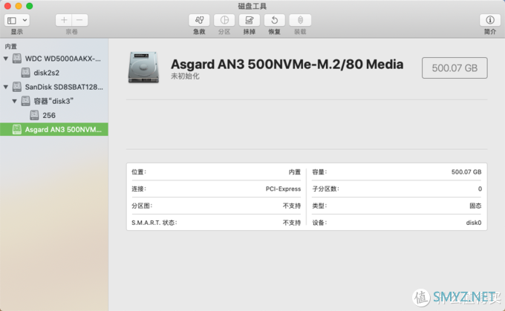Click the drive icon beside SanDisk
The height and width of the screenshot is (311, 505).
point(17,87)
